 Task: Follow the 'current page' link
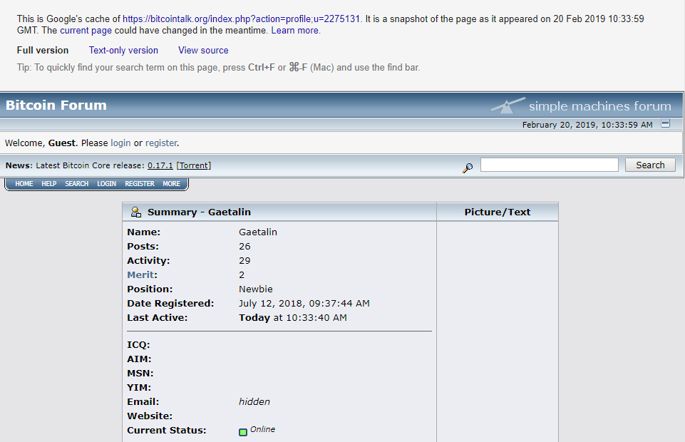pyautogui.click(x=86, y=31)
